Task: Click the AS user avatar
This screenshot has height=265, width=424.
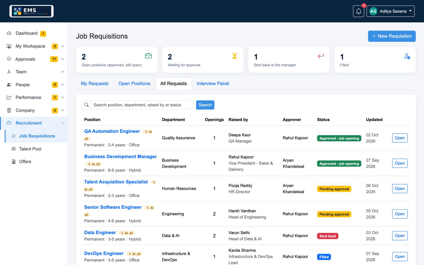Action: [373, 11]
